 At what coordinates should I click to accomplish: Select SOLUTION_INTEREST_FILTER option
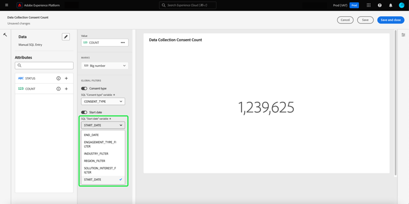tap(103, 170)
